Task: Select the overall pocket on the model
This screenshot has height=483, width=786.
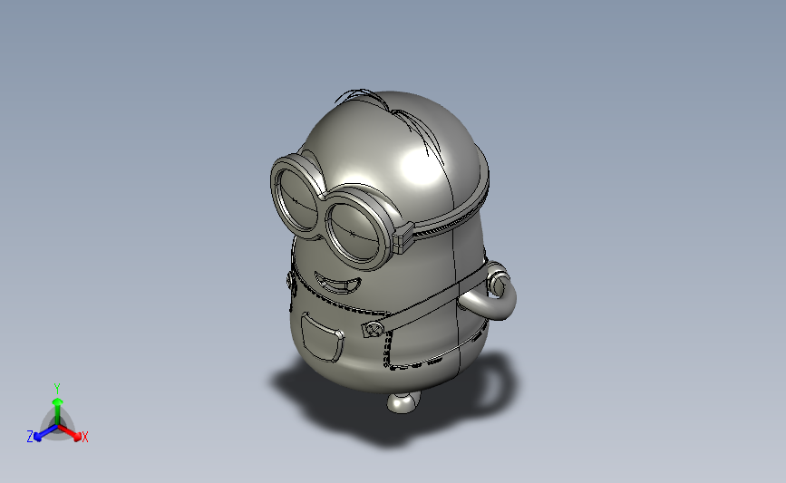Action: tap(323, 336)
